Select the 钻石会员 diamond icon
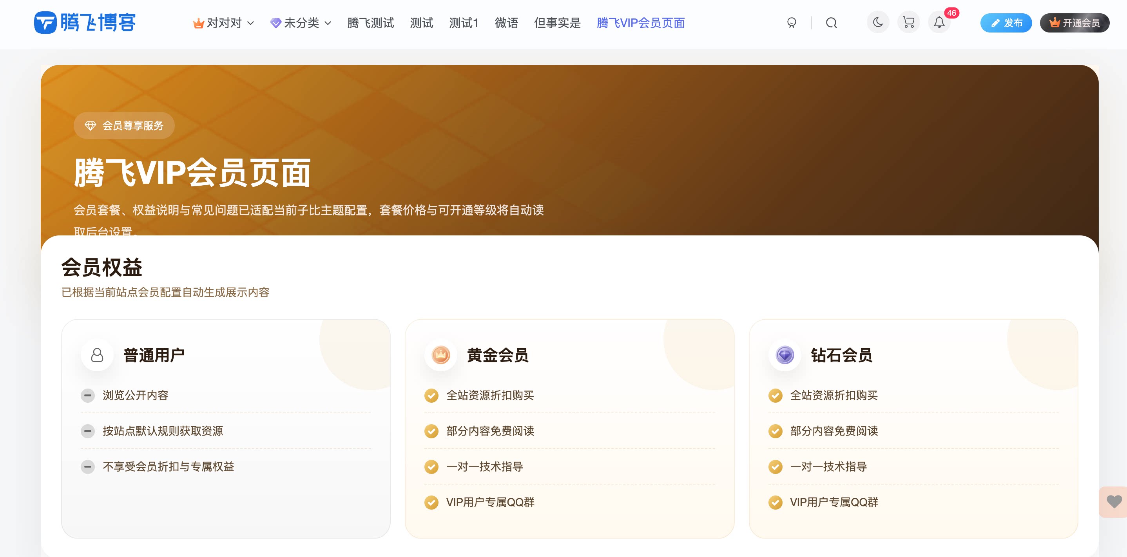The height and width of the screenshot is (557, 1127). pyautogui.click(x=785, y=355)
